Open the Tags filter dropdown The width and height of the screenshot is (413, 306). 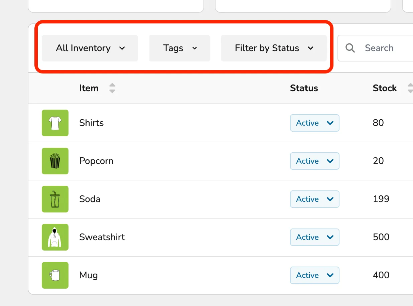[x=179, y=48]
